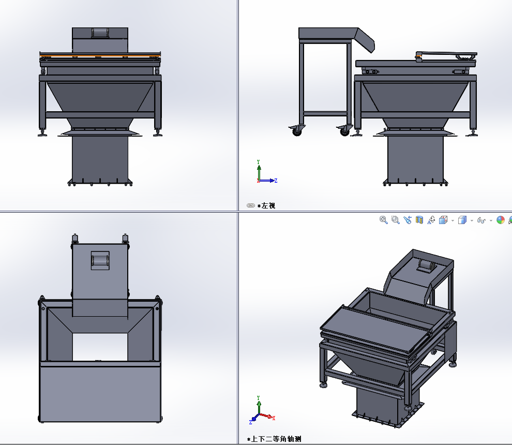Click the Display Style cube icon
The image size is (512, 445).
(462, 220)
